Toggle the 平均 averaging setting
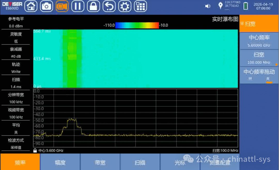This screenshot has height=170, width=279. 16,129
